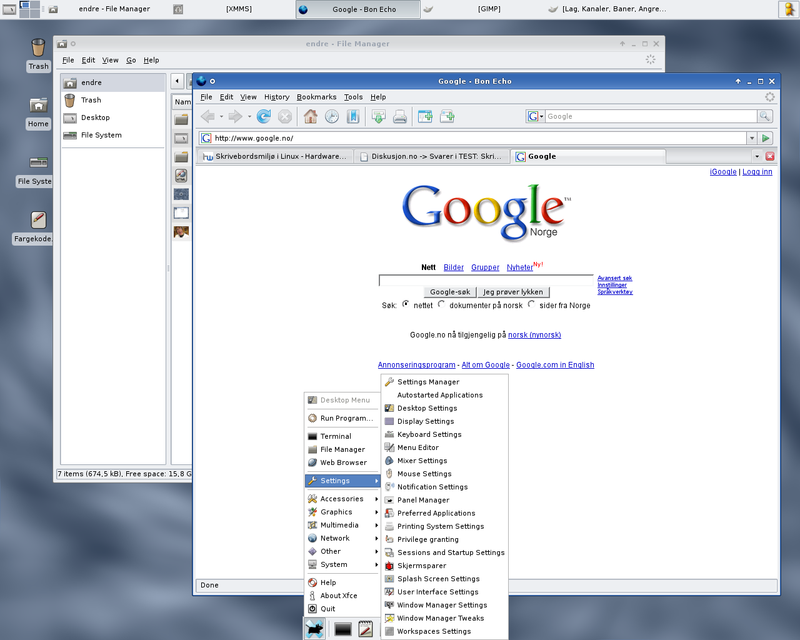The image size is (800, 640).
Task: Click the Fargekode desktop icon
Action: (38, 219)
